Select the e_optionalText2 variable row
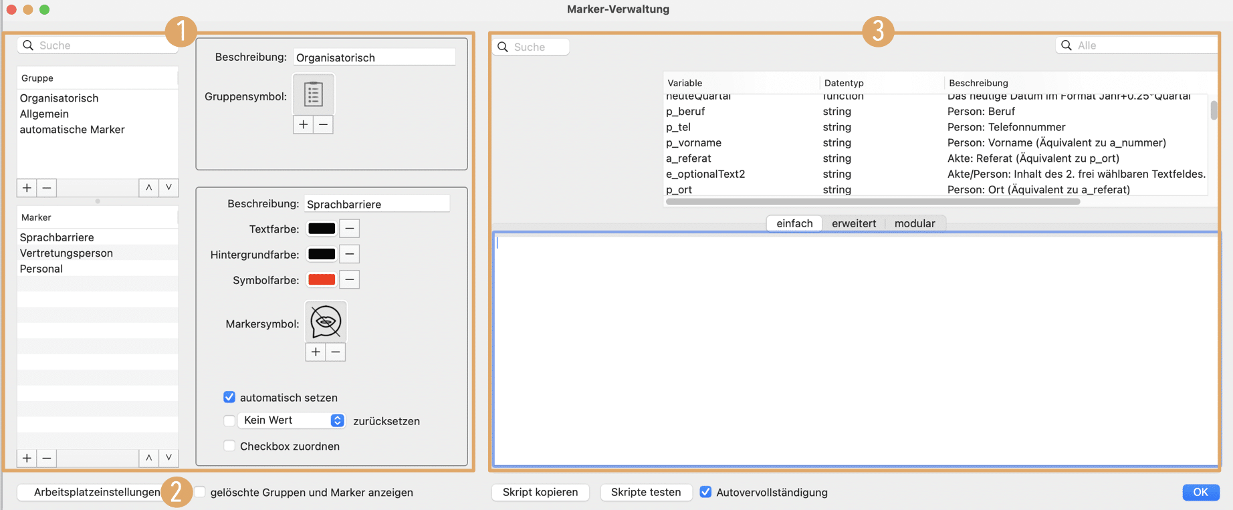The image size is (1233, 510). click(x=935, y=174)
